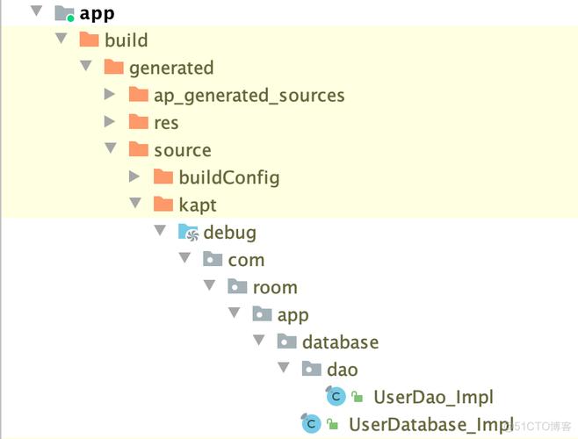Click the kapt folder icon

(163, 205)
